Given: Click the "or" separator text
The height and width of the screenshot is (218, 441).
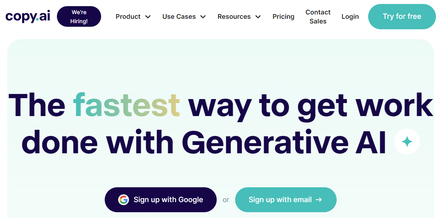Looking at the screenshot, I should click(x=226, y=200).
